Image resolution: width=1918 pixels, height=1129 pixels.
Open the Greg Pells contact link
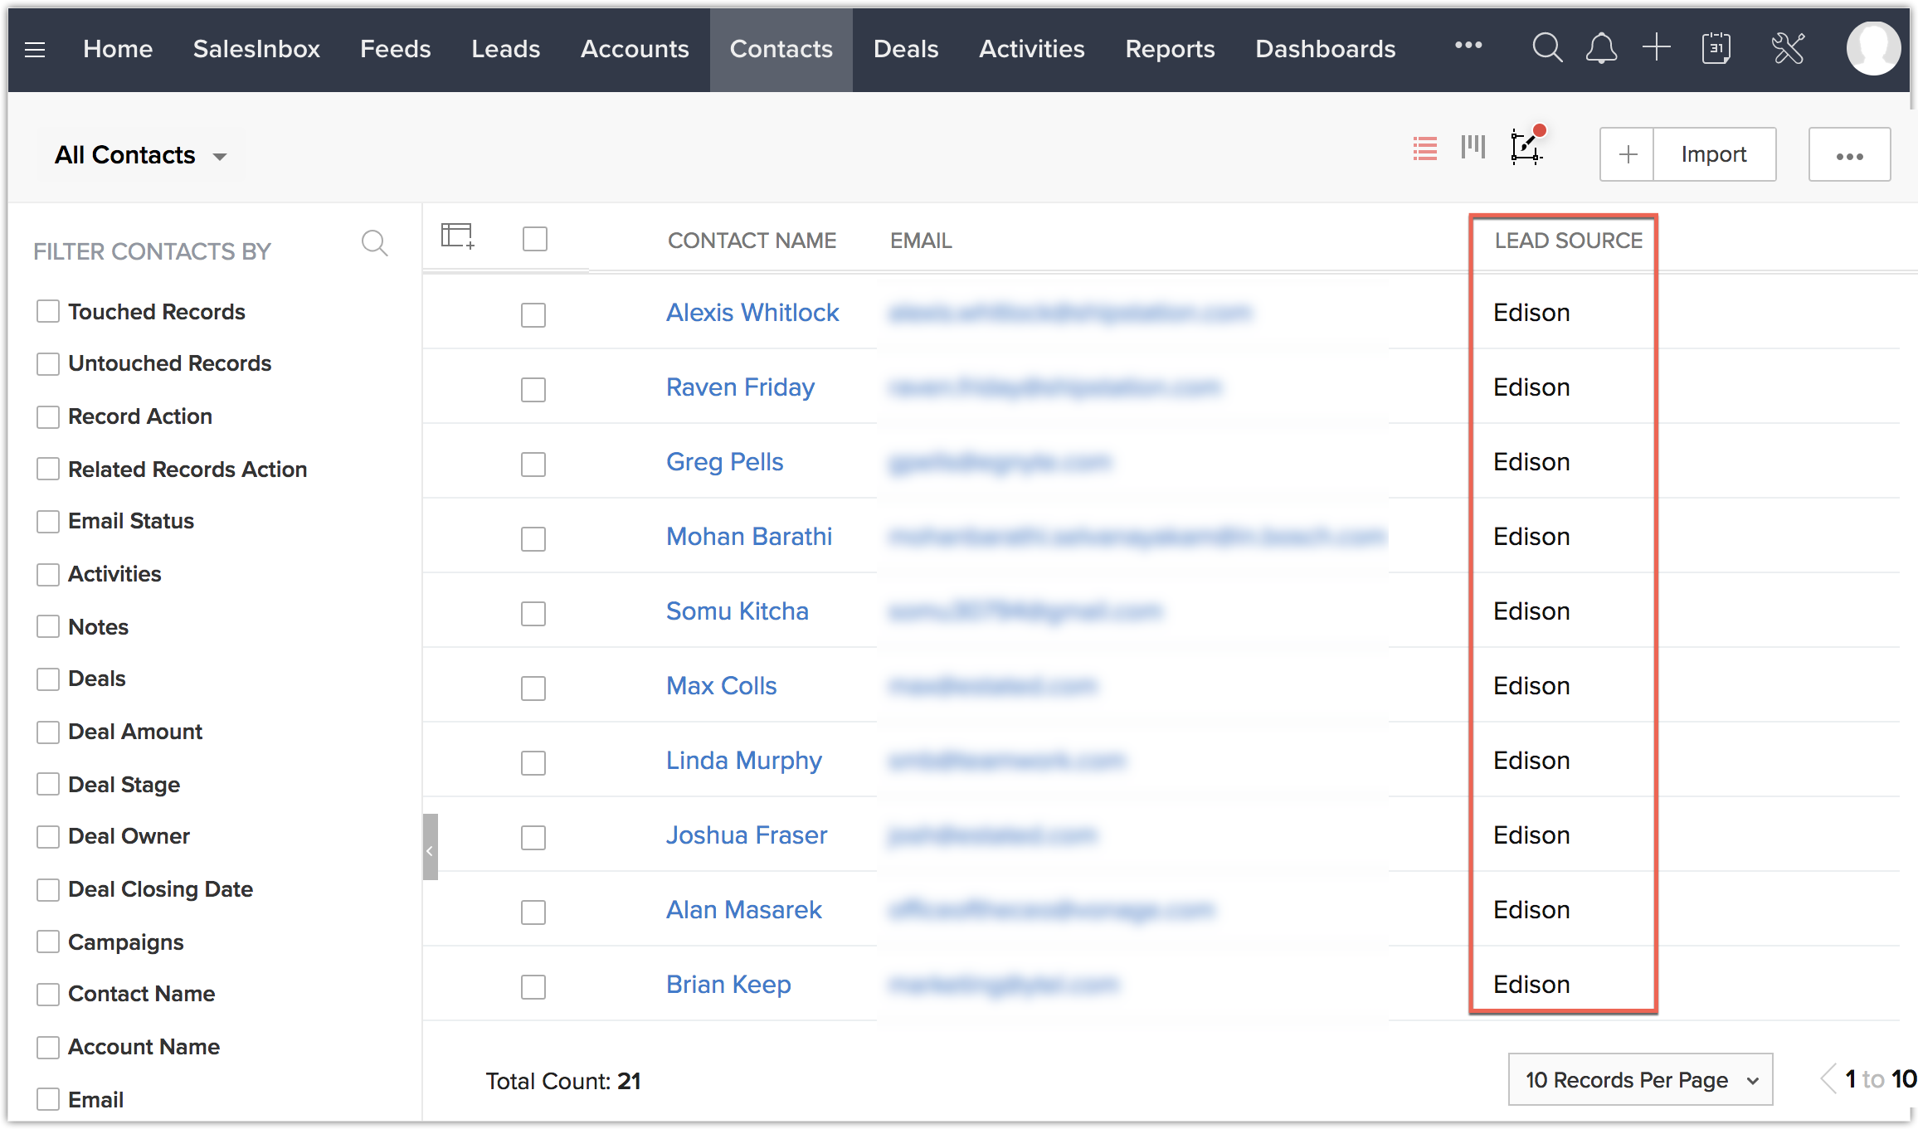[724, 462]
